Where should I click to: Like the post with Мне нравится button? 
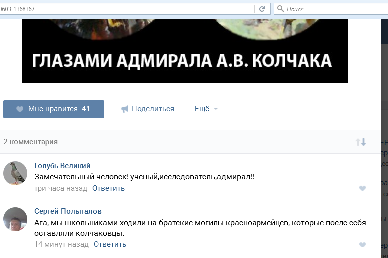[x=54, y=109]
